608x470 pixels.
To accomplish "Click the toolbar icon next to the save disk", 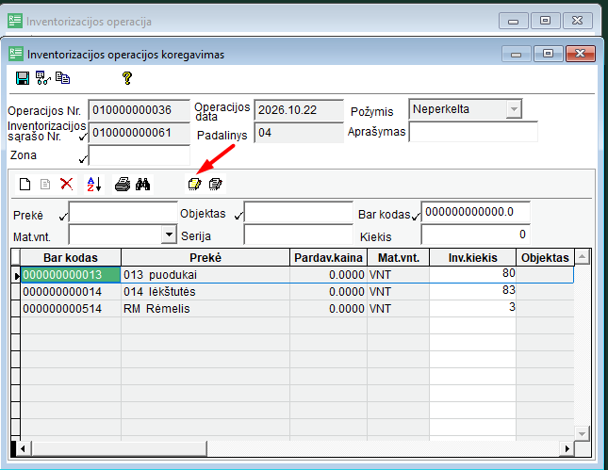I will pos(42,78).
